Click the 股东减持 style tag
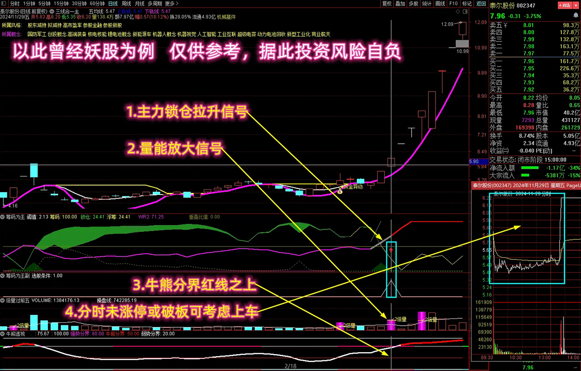 37,25
